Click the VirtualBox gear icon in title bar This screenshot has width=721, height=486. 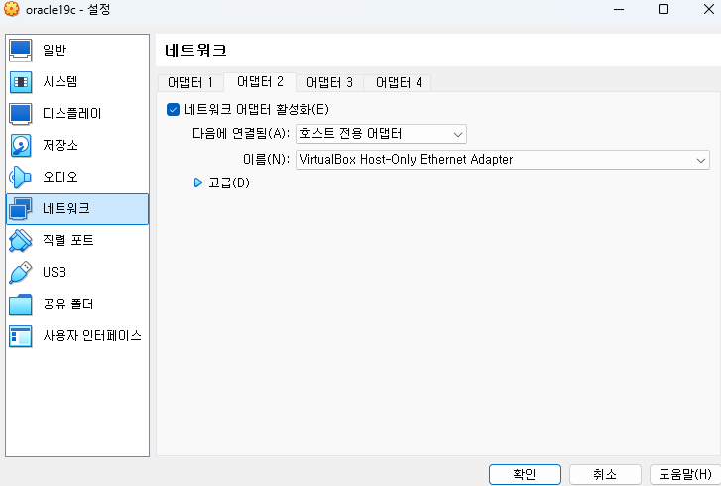(x=12, y=9)
